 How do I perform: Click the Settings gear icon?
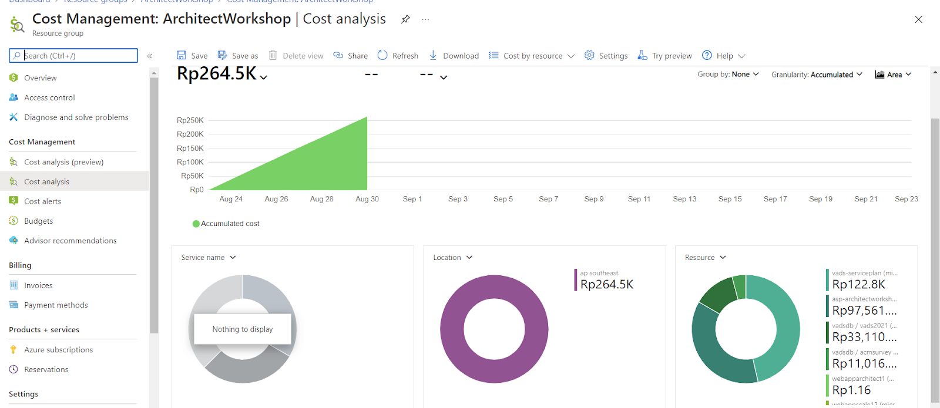[x=589, y=55]
